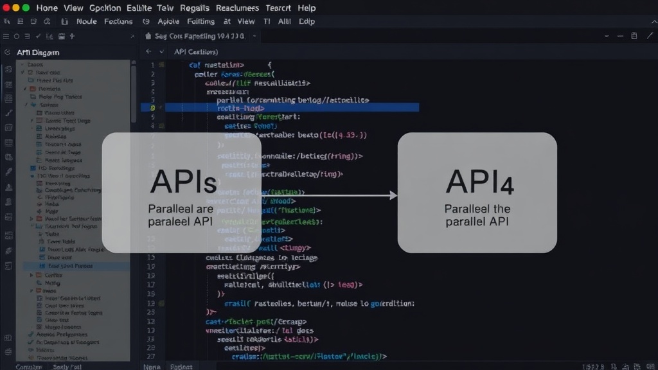Click the rightmost status bar icon
The image size is (658, 370).
tap(650, 367)
